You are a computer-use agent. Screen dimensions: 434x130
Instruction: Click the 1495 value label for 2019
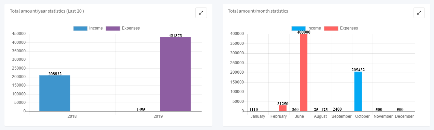(x=141, y=110)
